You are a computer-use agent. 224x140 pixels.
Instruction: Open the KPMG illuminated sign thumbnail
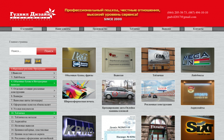click(x=79, y=128)
